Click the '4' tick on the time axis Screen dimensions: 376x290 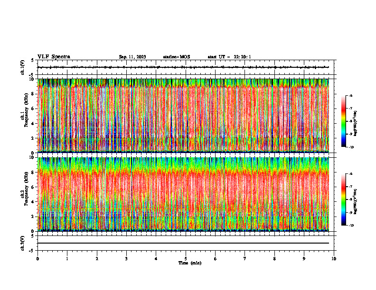click(156, 259)
